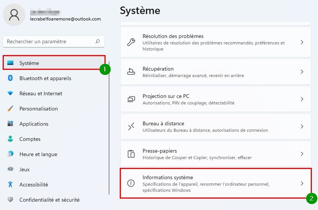This screenshot has width=318, height=210.
Task: Click the user profile avatar icon
Action: point(14,15)
